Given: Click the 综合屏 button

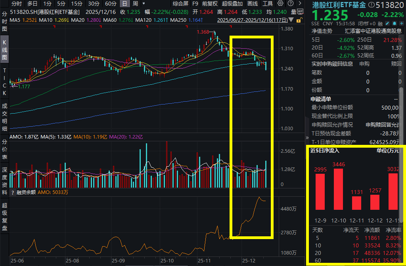Looking at the screenshot, I should (x=180, y=4).
